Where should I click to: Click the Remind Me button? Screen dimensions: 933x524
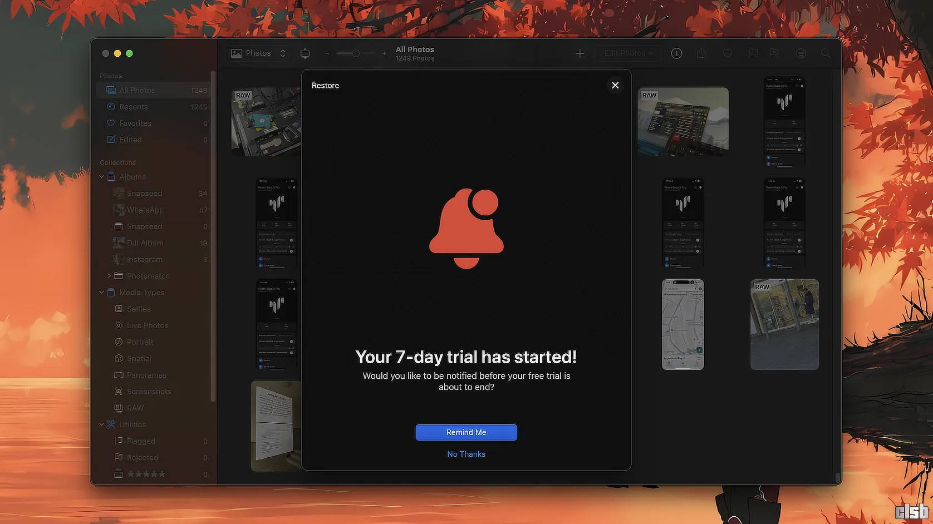(x=466, y=432)
